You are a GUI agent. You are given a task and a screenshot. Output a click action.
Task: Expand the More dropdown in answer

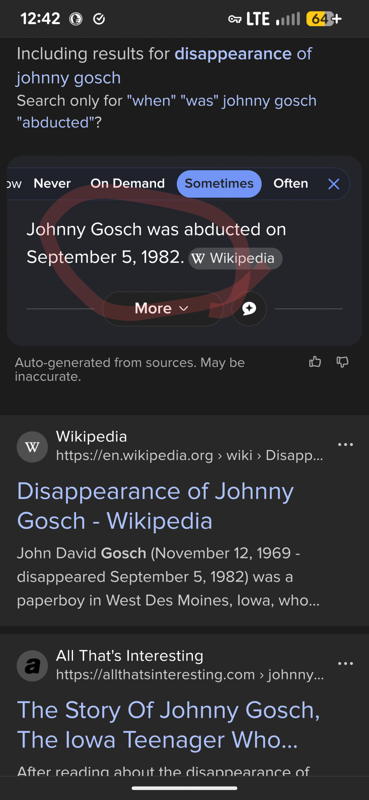tap(162, 309)
